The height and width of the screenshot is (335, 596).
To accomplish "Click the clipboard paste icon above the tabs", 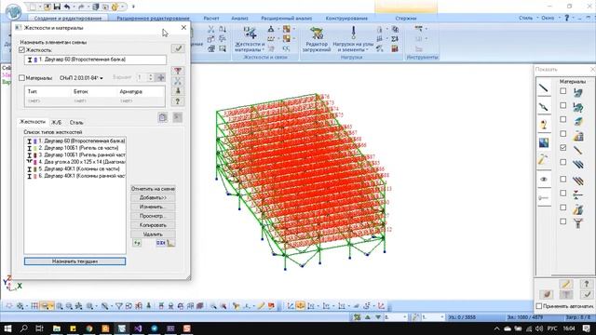I will tap(163, 117).
